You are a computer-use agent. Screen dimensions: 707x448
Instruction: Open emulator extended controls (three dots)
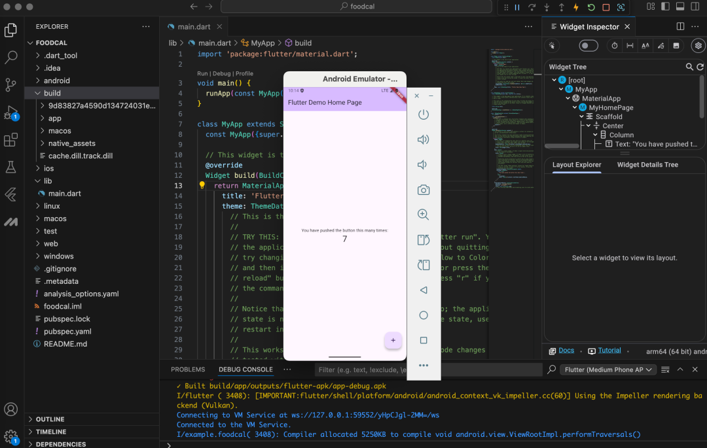click(424, 365)
